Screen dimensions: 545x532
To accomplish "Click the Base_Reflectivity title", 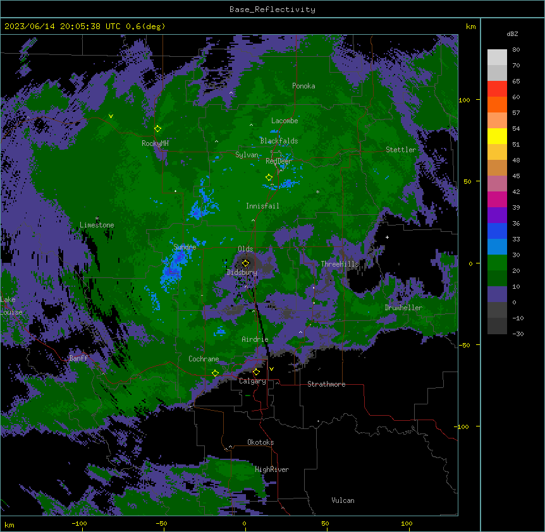I will tap(272, 9).
